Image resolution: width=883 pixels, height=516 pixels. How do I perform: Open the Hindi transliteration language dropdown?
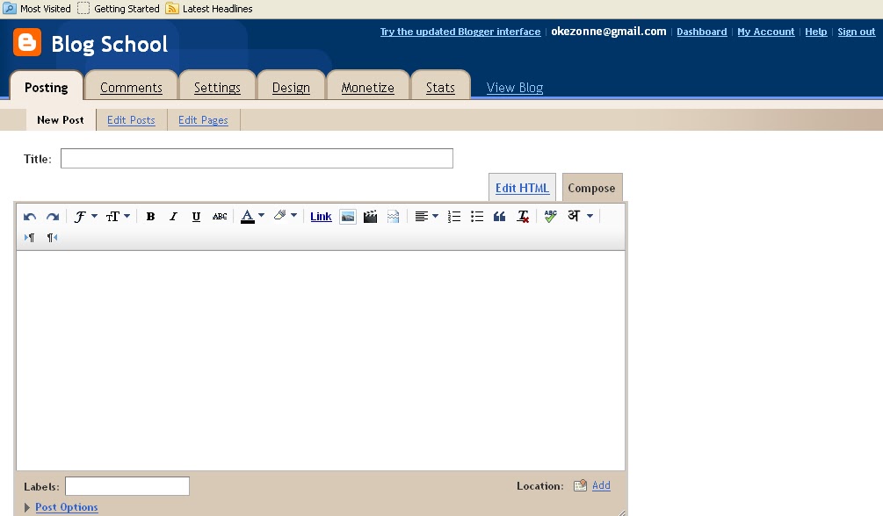(x=581, y=216)
